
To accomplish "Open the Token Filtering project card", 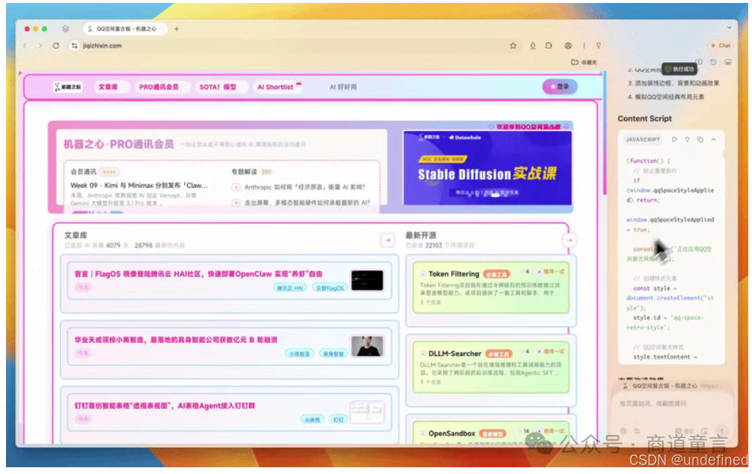I will tap(491, 288).
